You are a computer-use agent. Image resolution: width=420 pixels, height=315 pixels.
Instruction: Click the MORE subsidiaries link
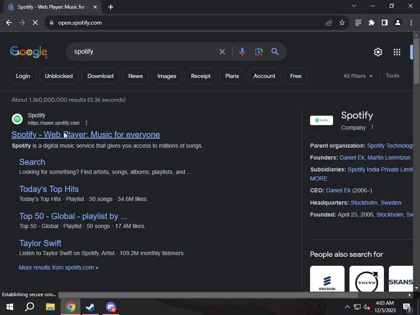(318, 178)
